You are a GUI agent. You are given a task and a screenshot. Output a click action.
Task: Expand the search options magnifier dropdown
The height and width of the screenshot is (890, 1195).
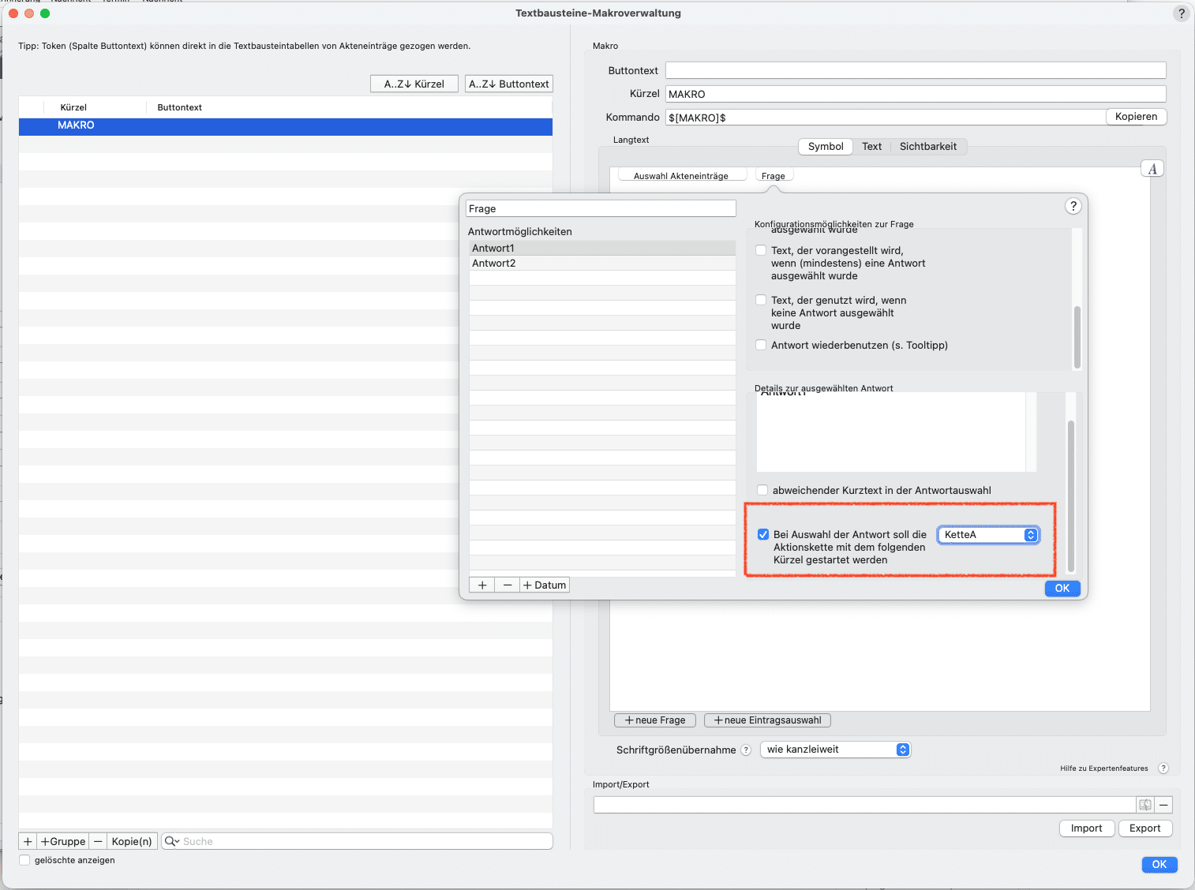pos(171,841)
